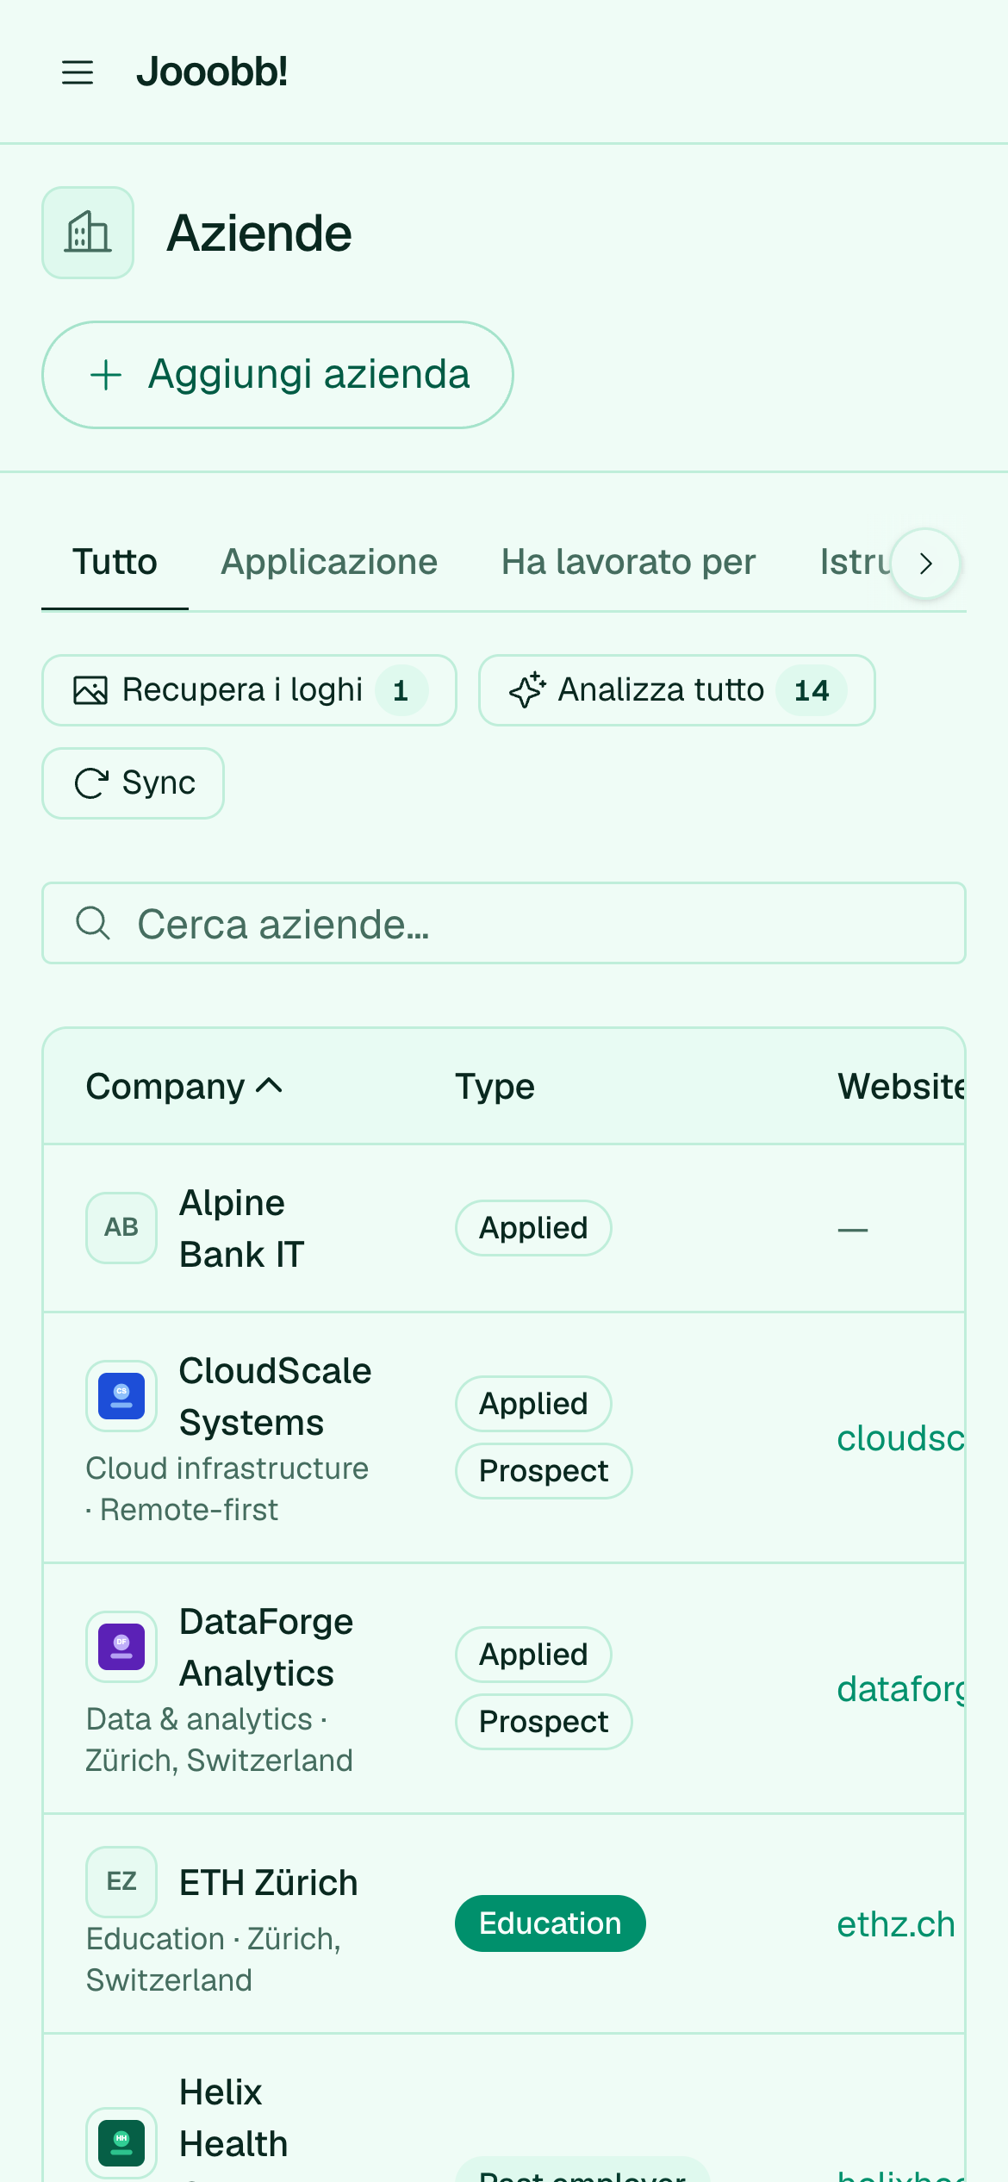The image size is (1008, 2182).
Task: Click the Helix Health logo icon
Action: click(121, 2143)
